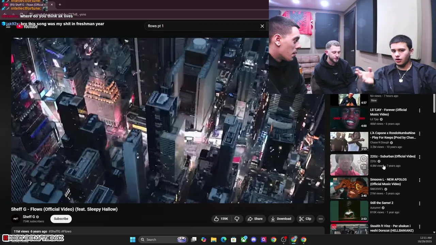Click the Dislike thumbs-down icon
The height and width of the screenshot is (245, 436).
click(x=237, y=219)
